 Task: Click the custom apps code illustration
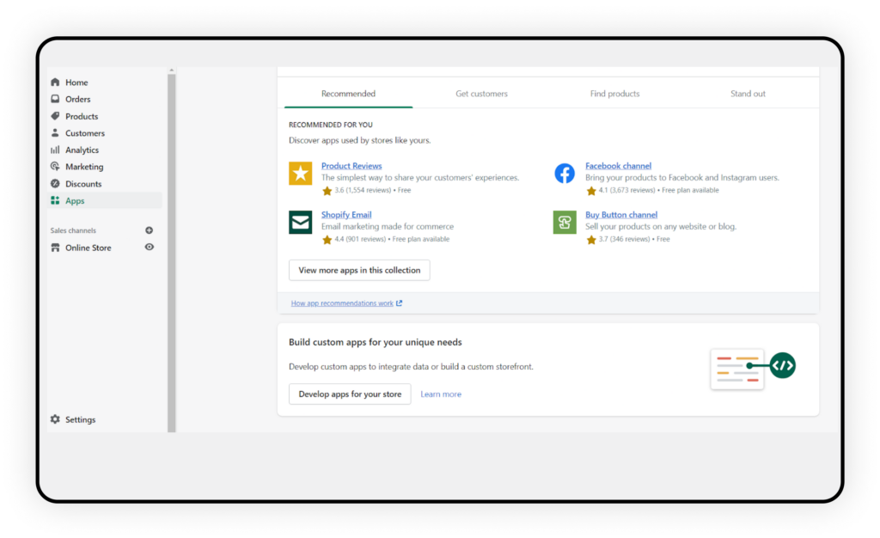753,369
